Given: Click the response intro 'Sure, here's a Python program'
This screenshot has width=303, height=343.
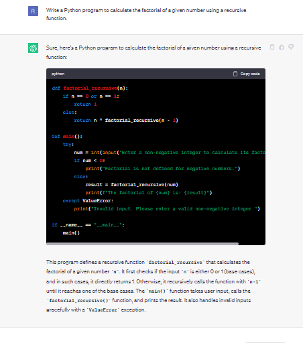Looking at the screenshot, I should coord(154,52).
